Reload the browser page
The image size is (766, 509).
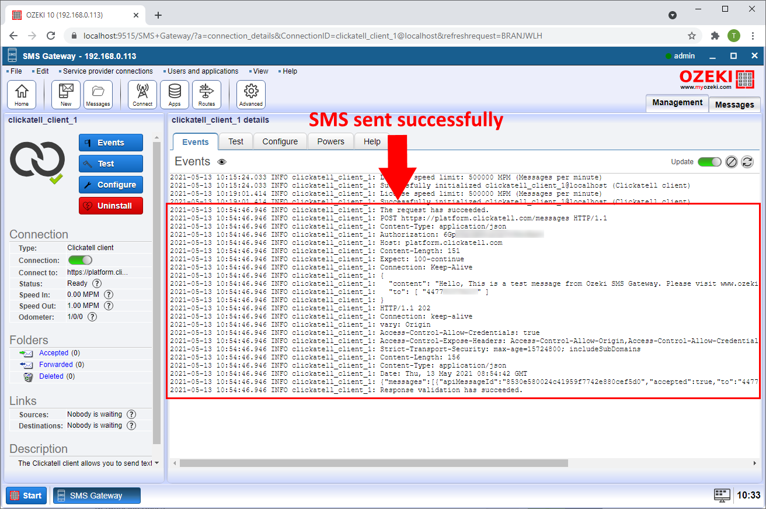[x=51, y=36]
